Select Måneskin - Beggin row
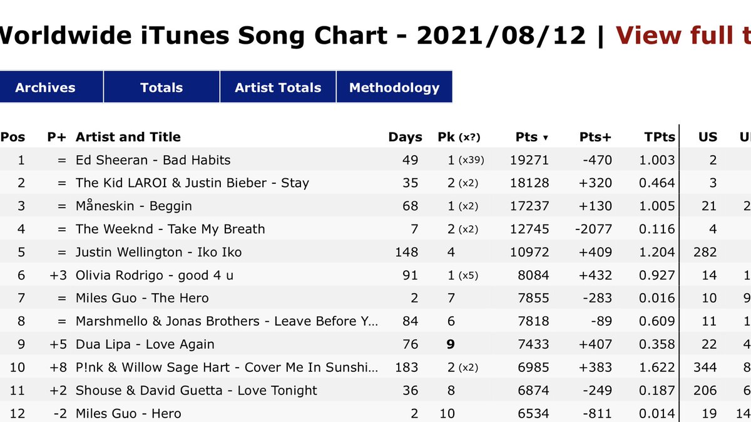751x422 pixels. pyautogui.click(x=375, y=206)
